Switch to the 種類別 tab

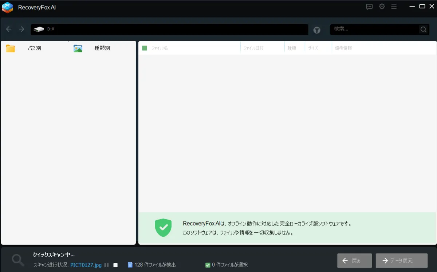102,48
